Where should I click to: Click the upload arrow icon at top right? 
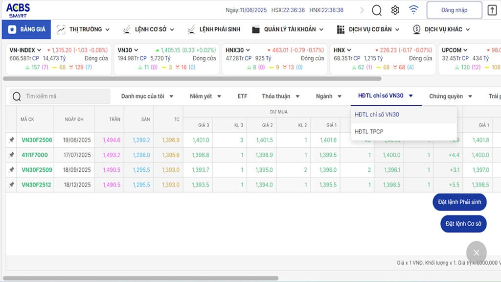492,10
